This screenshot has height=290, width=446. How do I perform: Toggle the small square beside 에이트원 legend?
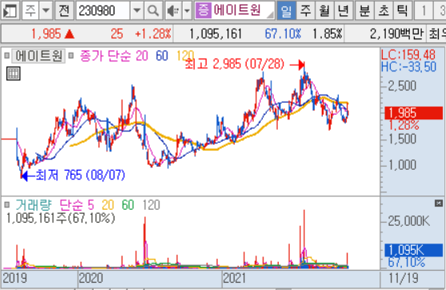(7, 55)
